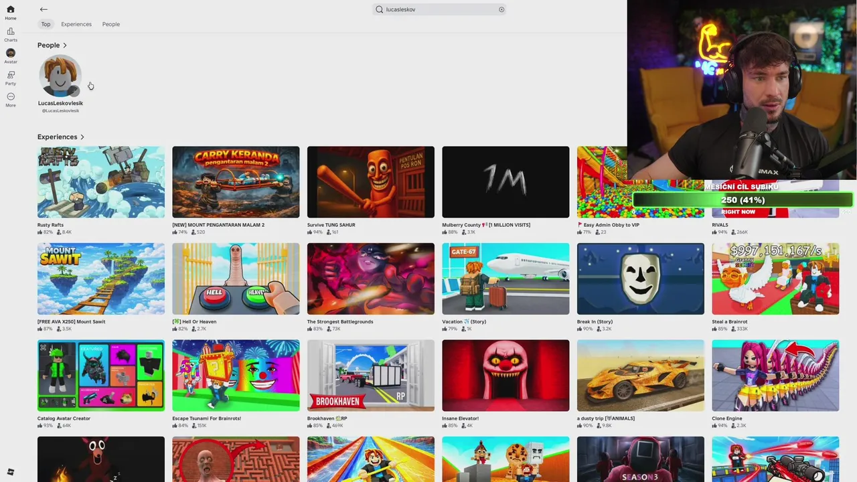The width and height of the screenshot is (857, 482).
Task: Click the Brookhaven RP title text
Action: tap(327, 418)
